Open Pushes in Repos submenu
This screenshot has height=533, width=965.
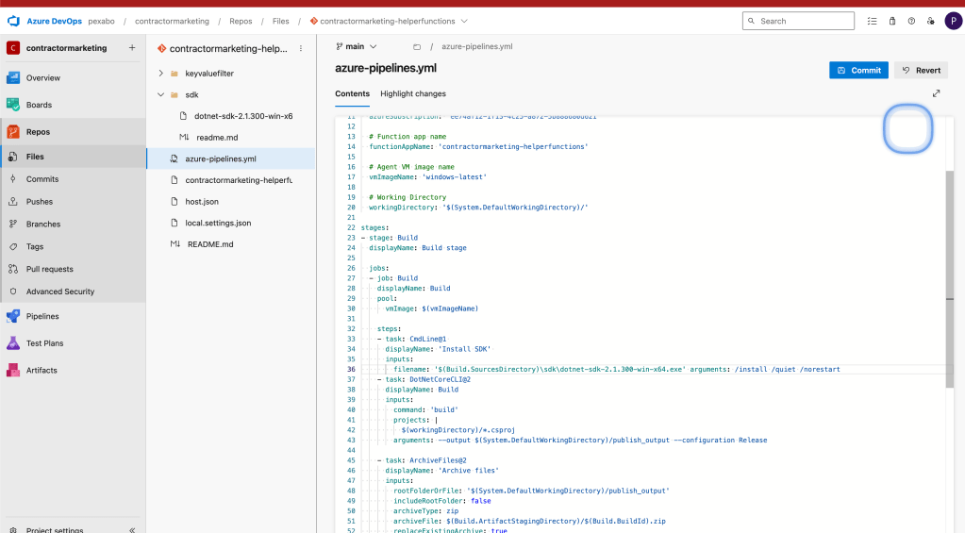[x=74, y=202]
